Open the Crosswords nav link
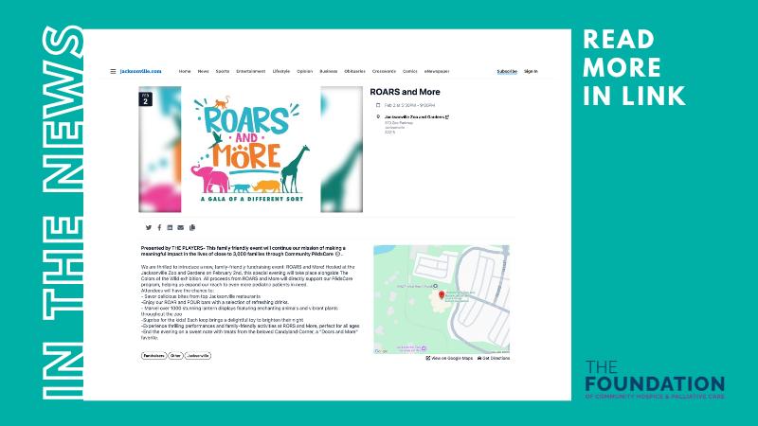This screenshot has width=758, height=426. pyautogui.click(x=384, y=72)
